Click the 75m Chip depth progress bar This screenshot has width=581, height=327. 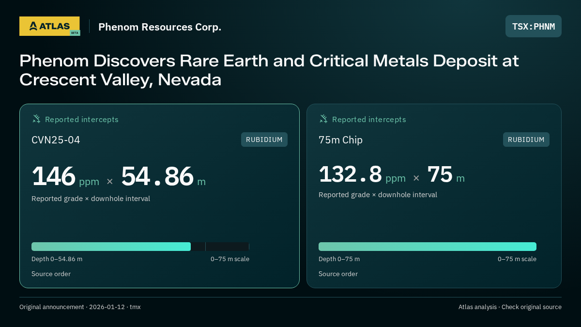pyautogui.click(x=428, y=247)
